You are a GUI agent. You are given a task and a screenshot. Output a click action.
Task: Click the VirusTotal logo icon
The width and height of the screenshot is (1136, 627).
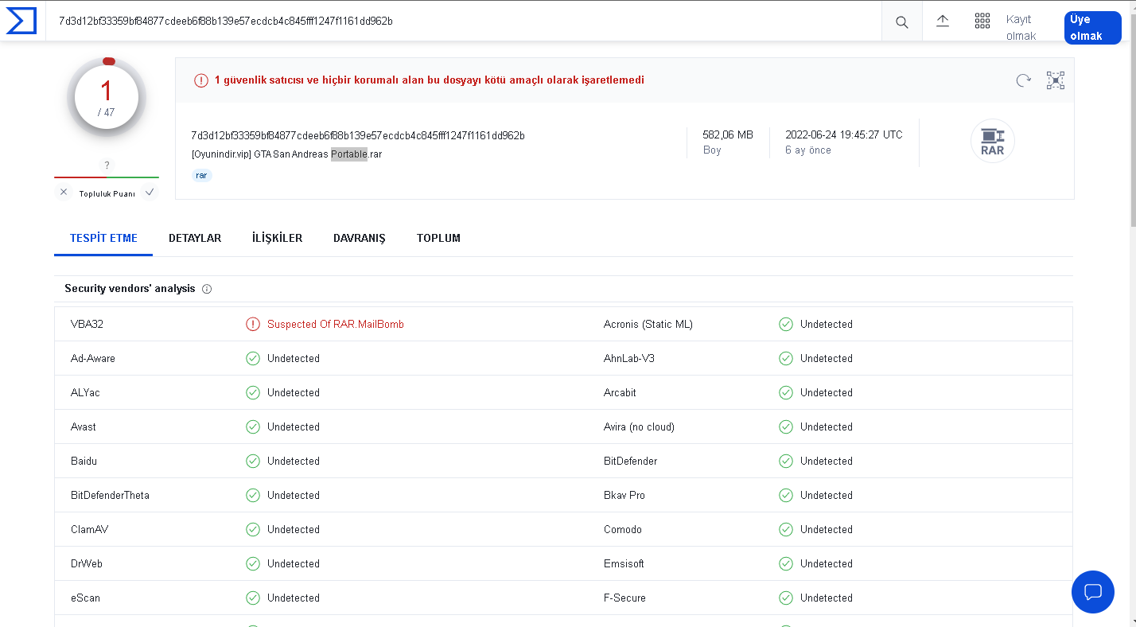point(21,21)
